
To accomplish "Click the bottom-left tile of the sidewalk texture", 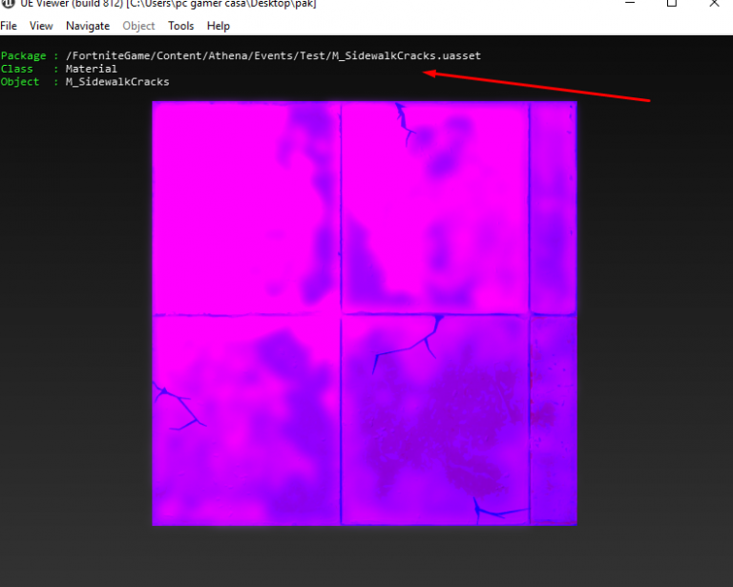I will tap(245, 420).
